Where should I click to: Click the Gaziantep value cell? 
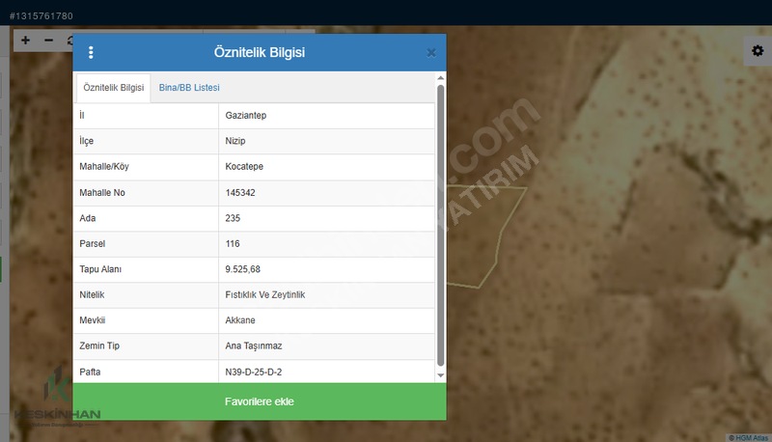pyautogui.click(x=327, y=116)
